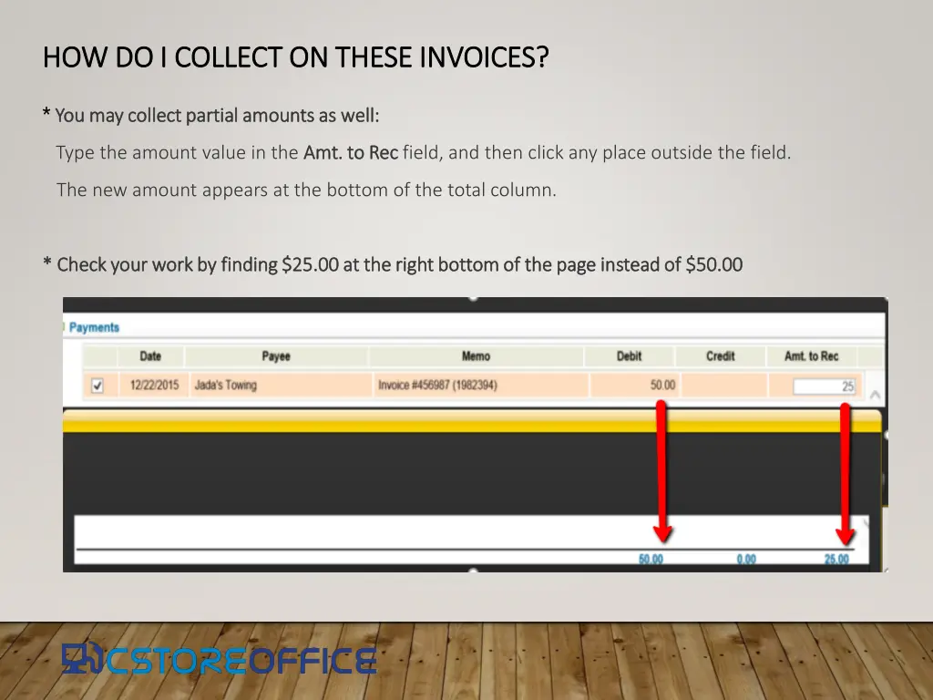Click the scroll up arrow beside payment row

(875, 394)
